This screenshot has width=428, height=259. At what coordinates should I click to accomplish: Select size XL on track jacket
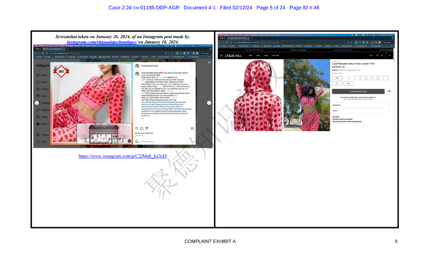(337, 83)
